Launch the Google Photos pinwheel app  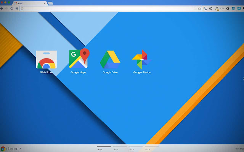point(142,59)
